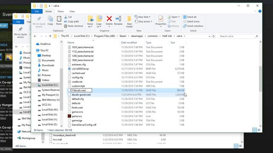Open the New item dropdown
Screen dimensions: 273x153
coord(142,17)
